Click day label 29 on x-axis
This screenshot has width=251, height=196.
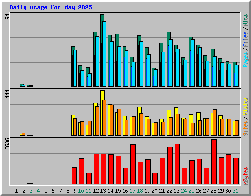tap(221, 191)
